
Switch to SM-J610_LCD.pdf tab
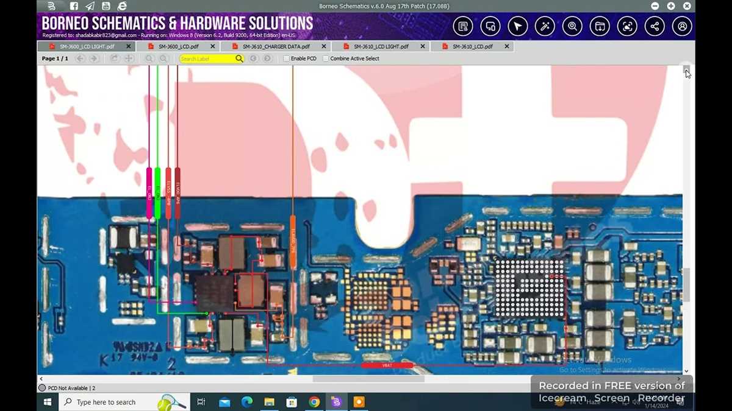pos(473,46)
